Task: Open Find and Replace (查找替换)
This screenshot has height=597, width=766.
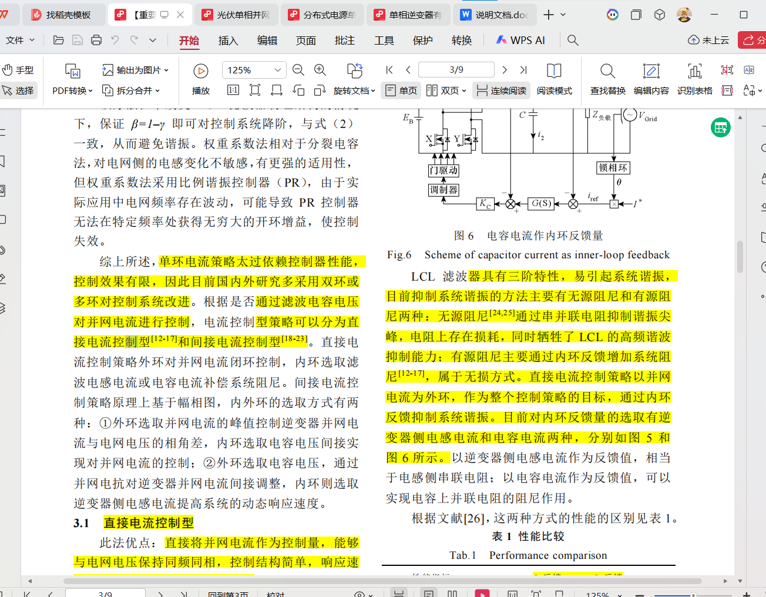Action: [607, 79]
